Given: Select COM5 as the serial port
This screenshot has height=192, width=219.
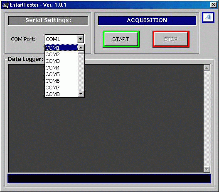Looking at the screenshot, I should pyautogui.click(x=62, y=74).
